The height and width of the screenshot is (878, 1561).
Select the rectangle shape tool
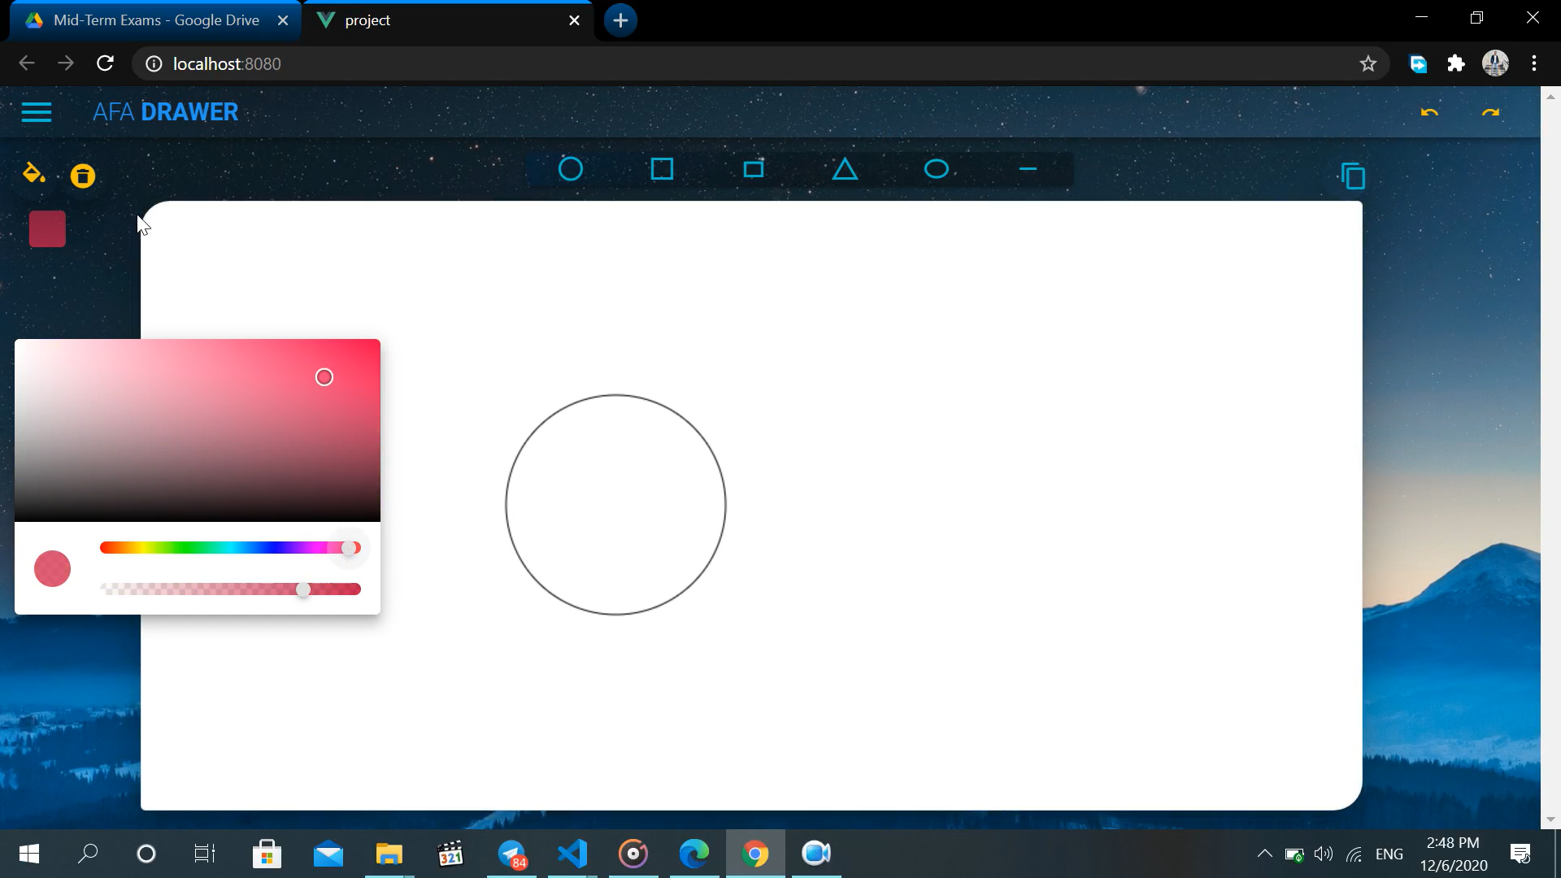tap(754, 169)
